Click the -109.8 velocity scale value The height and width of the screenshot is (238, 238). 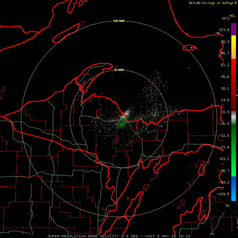(x=223, y=194)
